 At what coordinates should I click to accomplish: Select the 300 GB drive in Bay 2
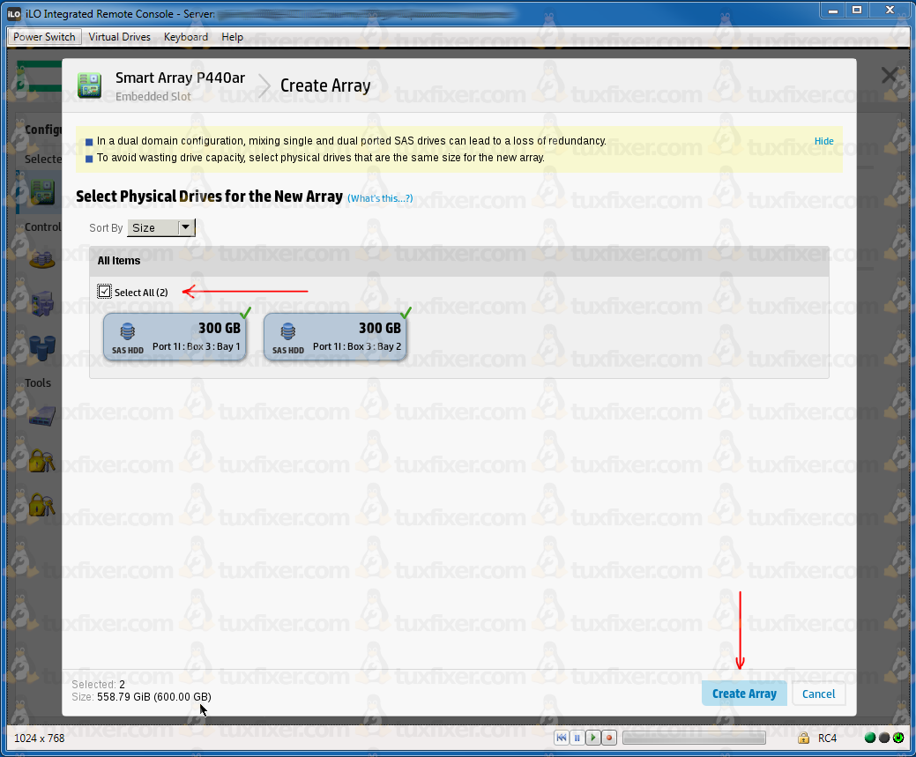click(334, 337)
